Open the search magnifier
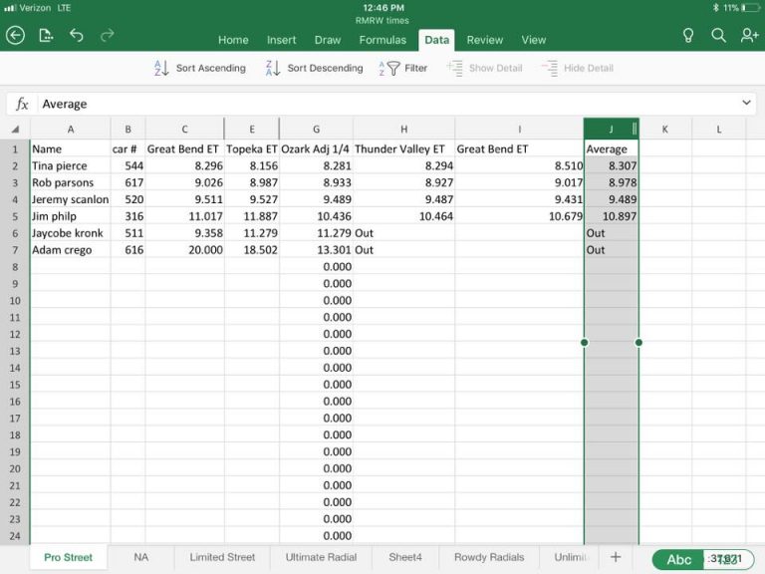Viewport: 765px width, 574px height. [718, 35]
